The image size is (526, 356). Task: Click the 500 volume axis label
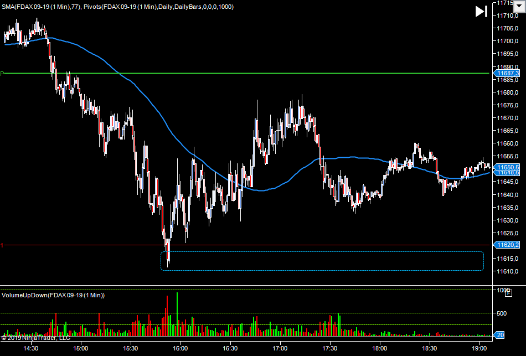click(502, 313)
